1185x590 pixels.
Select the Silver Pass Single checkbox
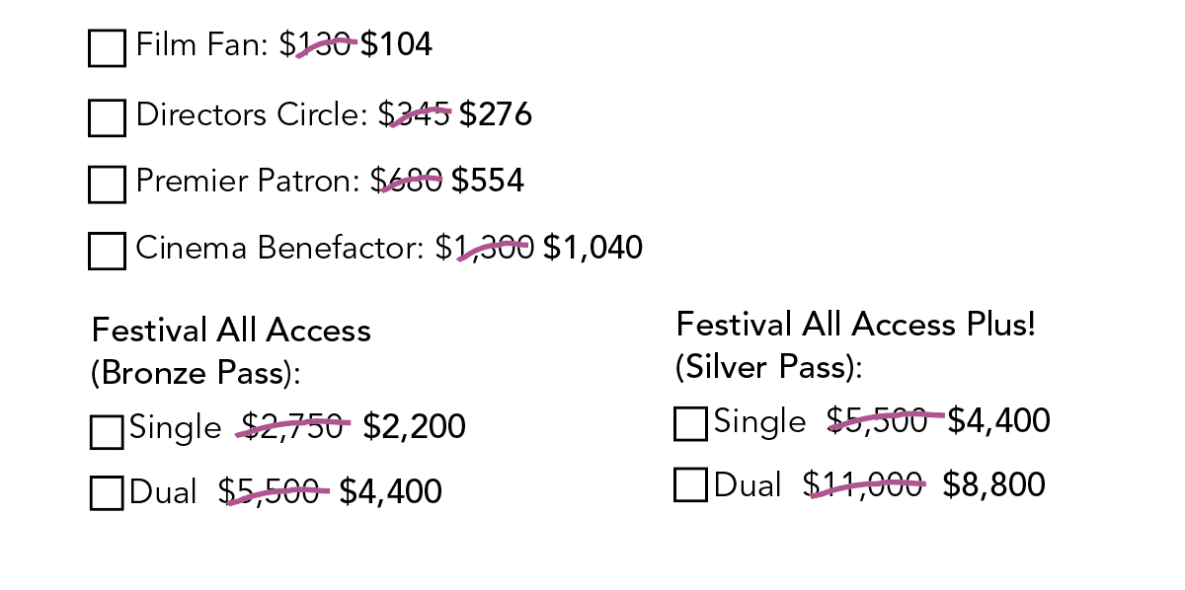coord(691,423)
